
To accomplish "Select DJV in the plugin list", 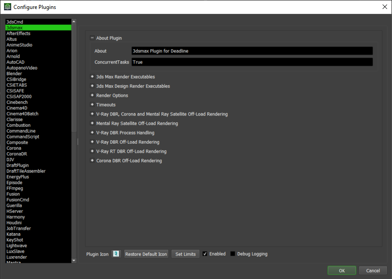I will pos(38,159).
